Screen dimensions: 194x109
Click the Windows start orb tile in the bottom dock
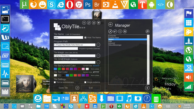coord(38,99)
